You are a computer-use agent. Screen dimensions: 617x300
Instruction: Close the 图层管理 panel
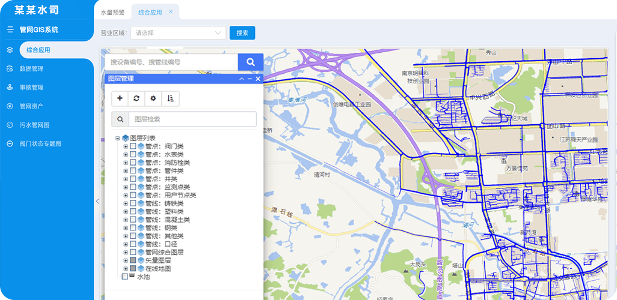click(258, 79)
